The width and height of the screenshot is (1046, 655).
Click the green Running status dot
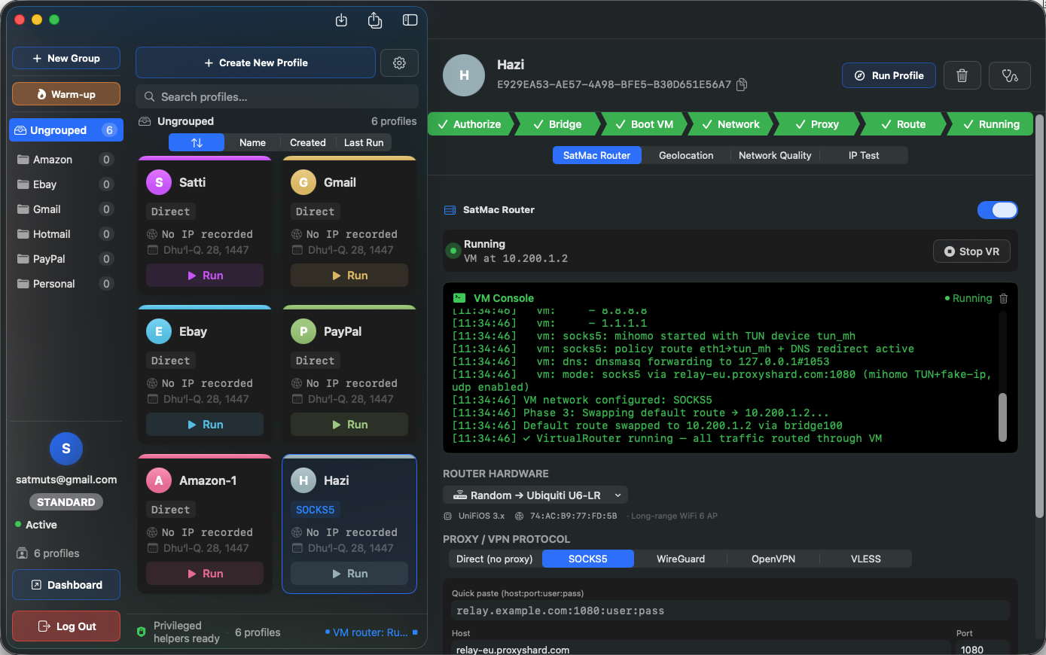[x=453, y=251]
